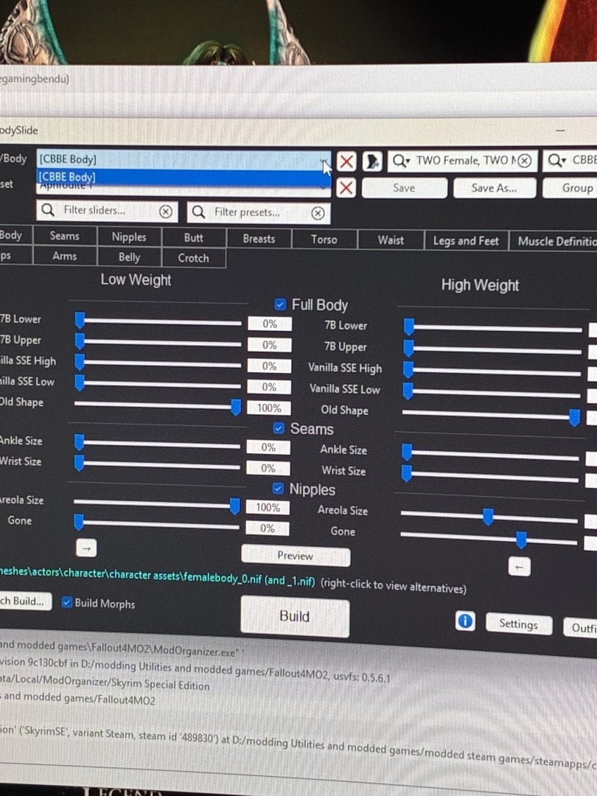Click low weight 7B Lower percent field
Image resolution: width=597 pixels, height=796 pixels.
pos(270,324)
